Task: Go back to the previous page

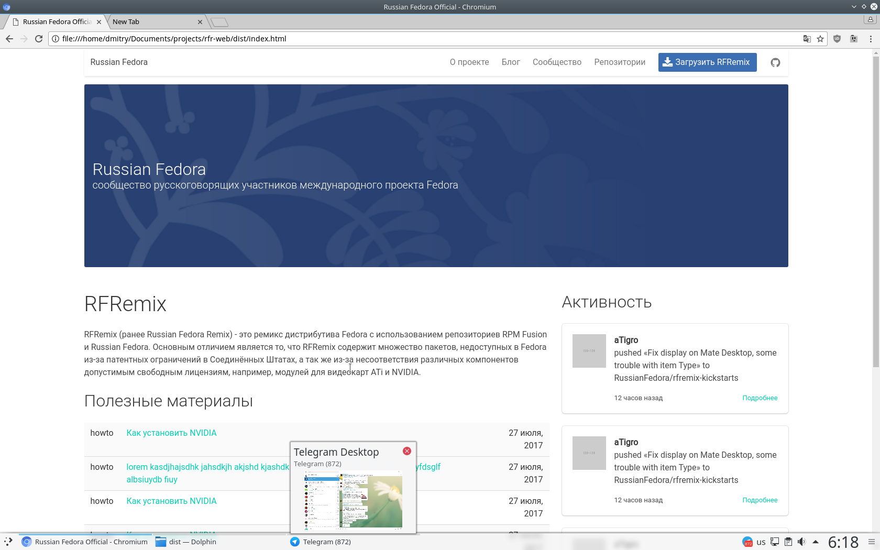Action: 9,39
